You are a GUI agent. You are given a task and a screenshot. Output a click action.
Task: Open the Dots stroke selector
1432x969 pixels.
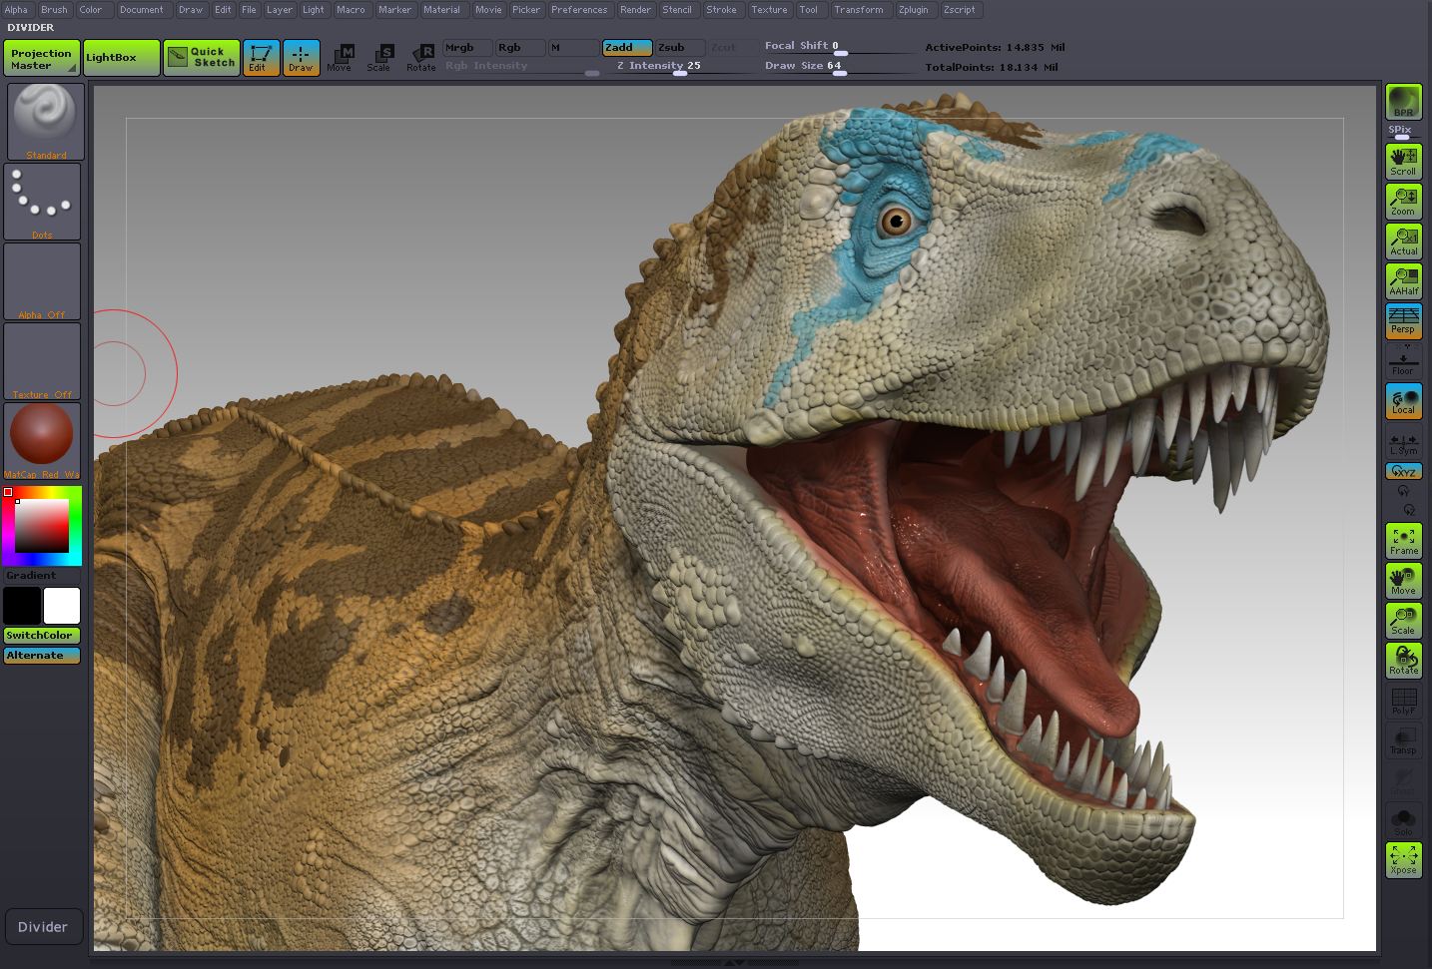[x=42, y=202]
